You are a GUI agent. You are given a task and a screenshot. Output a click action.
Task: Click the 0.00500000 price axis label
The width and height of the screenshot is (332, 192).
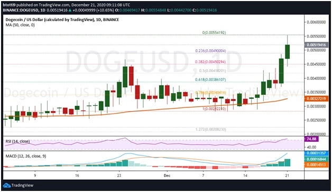pyautogui.click(x=316, y=50)
